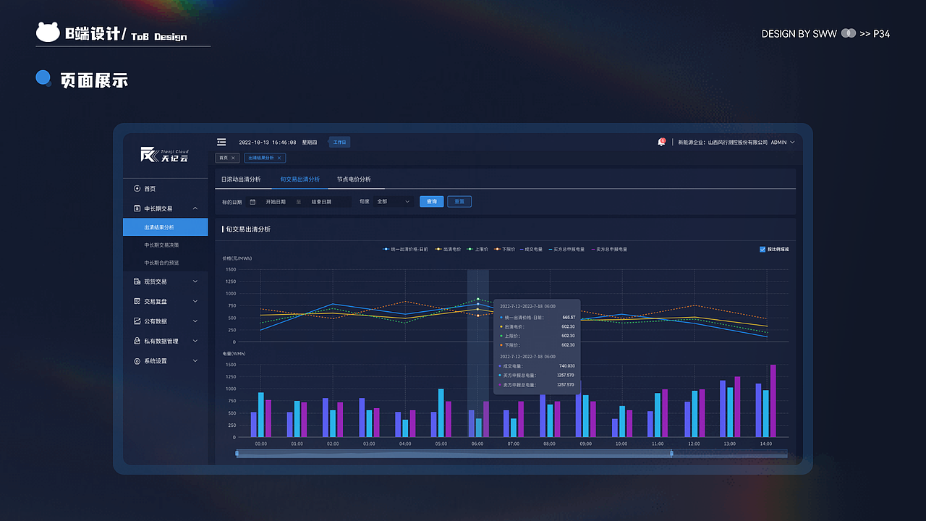Viewport: 926px width, 521px height.
Task: Close the 出清结果分析 page tab
Action: coord(280,158)
